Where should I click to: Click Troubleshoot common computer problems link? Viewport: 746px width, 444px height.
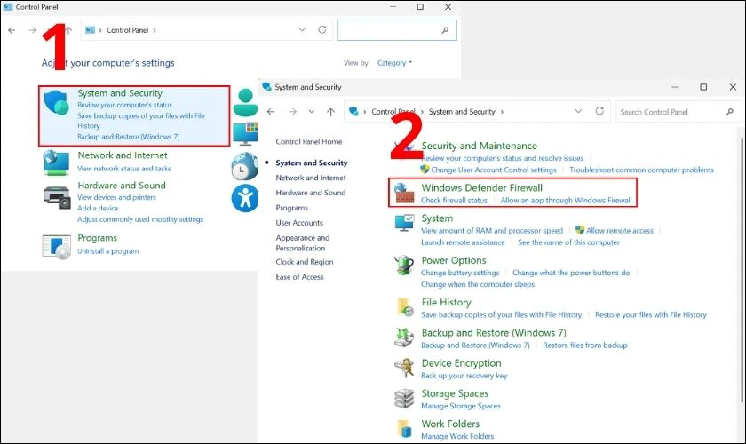641,170
